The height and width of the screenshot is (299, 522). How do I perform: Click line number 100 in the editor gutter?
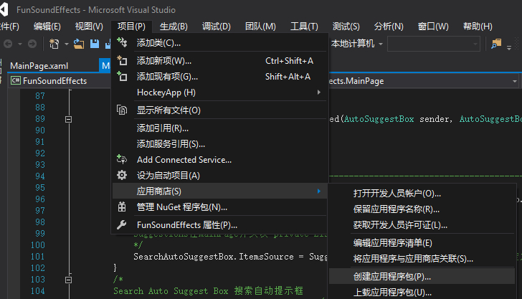point(37,245)
